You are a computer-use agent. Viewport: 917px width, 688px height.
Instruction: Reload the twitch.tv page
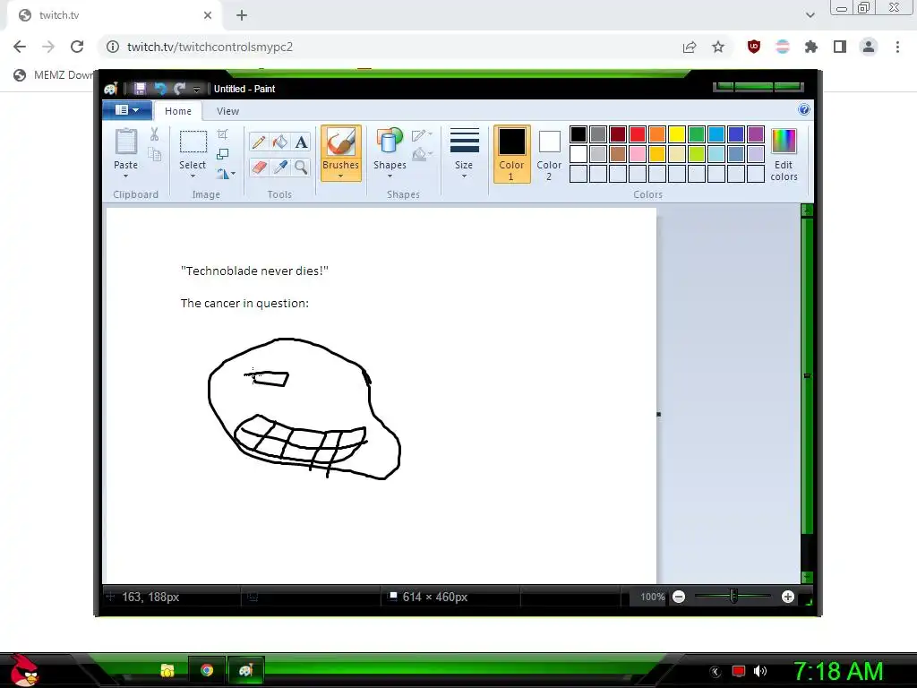(77, 47)
